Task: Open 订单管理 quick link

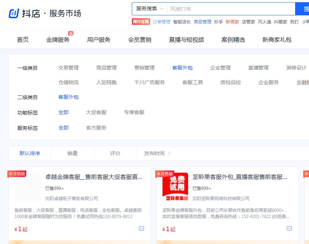Action: coord(161,22)
